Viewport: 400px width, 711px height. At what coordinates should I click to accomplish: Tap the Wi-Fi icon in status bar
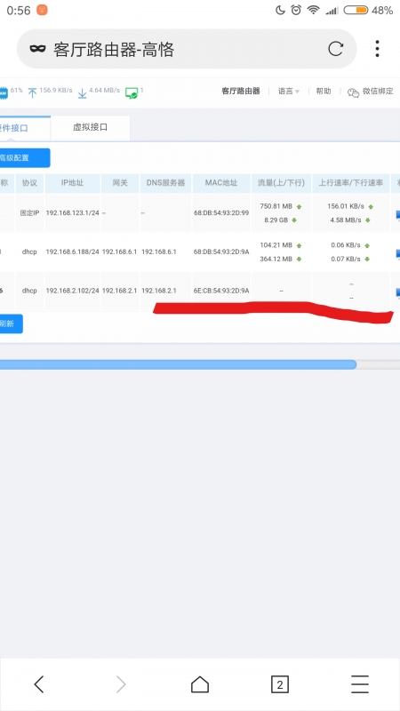(x=314, y=10)
